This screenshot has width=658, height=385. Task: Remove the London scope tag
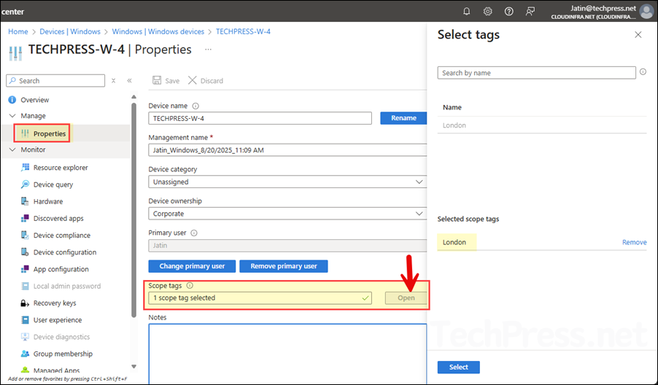[634, 242]
